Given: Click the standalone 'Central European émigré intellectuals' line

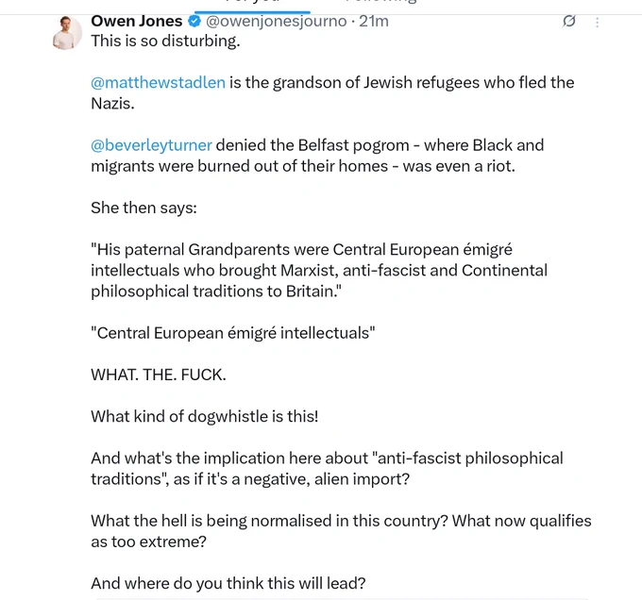Looking at the screenshot, I should click(233, 333).
